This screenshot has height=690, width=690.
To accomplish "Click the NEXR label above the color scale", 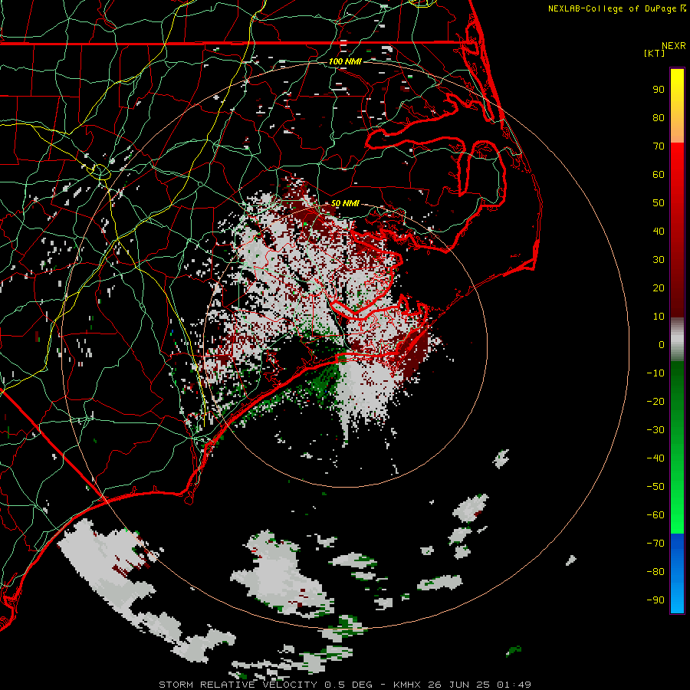I will click(674, 46).
